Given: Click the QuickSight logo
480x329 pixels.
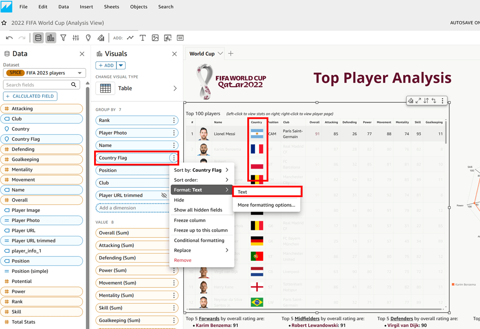Looking at the screenshot, I should coord(6,6).
